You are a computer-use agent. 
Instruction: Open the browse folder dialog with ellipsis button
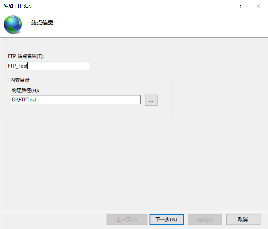pos(151,100)
